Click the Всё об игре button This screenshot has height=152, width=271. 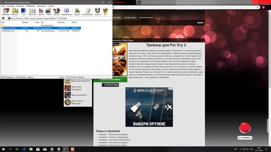click(110, 85)
